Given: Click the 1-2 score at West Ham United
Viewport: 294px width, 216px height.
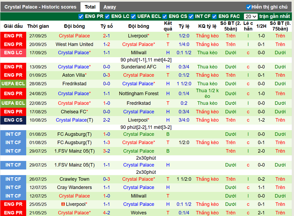Looking at the screenshot, I should [x=107, y=44].
